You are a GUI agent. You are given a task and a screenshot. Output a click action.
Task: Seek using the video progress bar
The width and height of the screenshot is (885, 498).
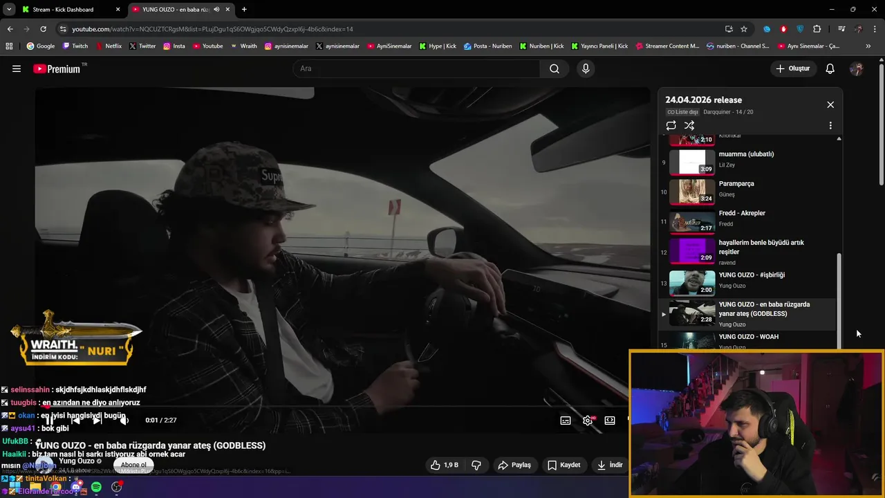click(342, 406)
